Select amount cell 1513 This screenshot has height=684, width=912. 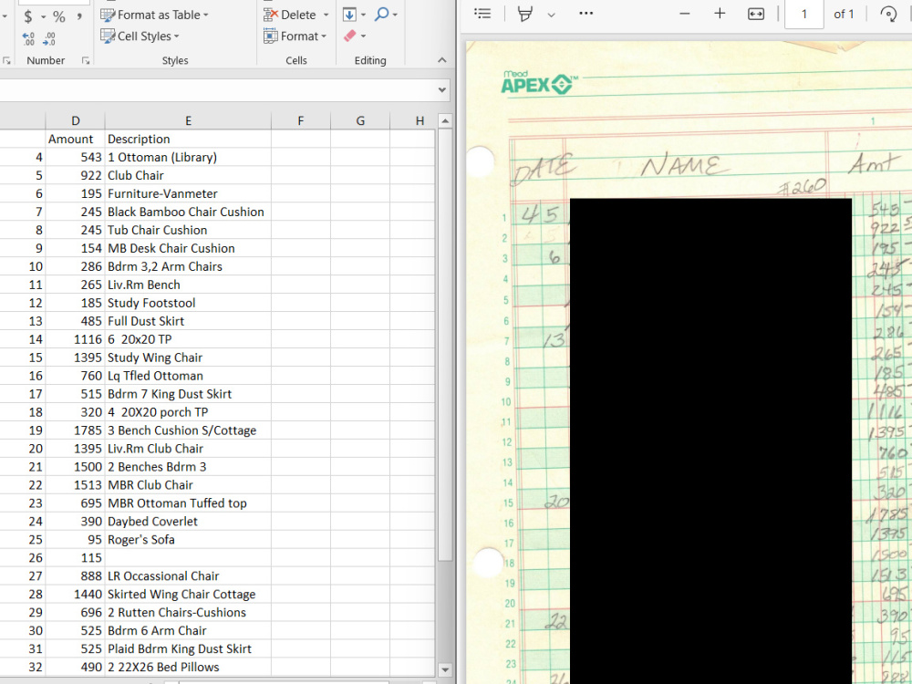(x=75, y=485)
